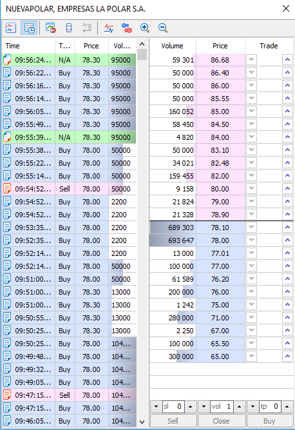
Task: Select the 689 303 volume cell
Action: (173, 228)
